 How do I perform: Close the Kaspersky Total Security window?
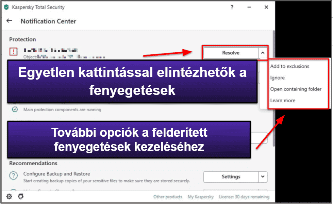pos(266,7)
